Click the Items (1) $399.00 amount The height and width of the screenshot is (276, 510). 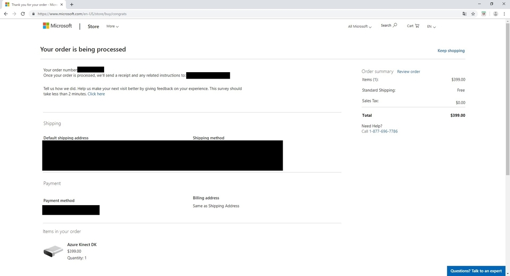(x=458, y=79)
